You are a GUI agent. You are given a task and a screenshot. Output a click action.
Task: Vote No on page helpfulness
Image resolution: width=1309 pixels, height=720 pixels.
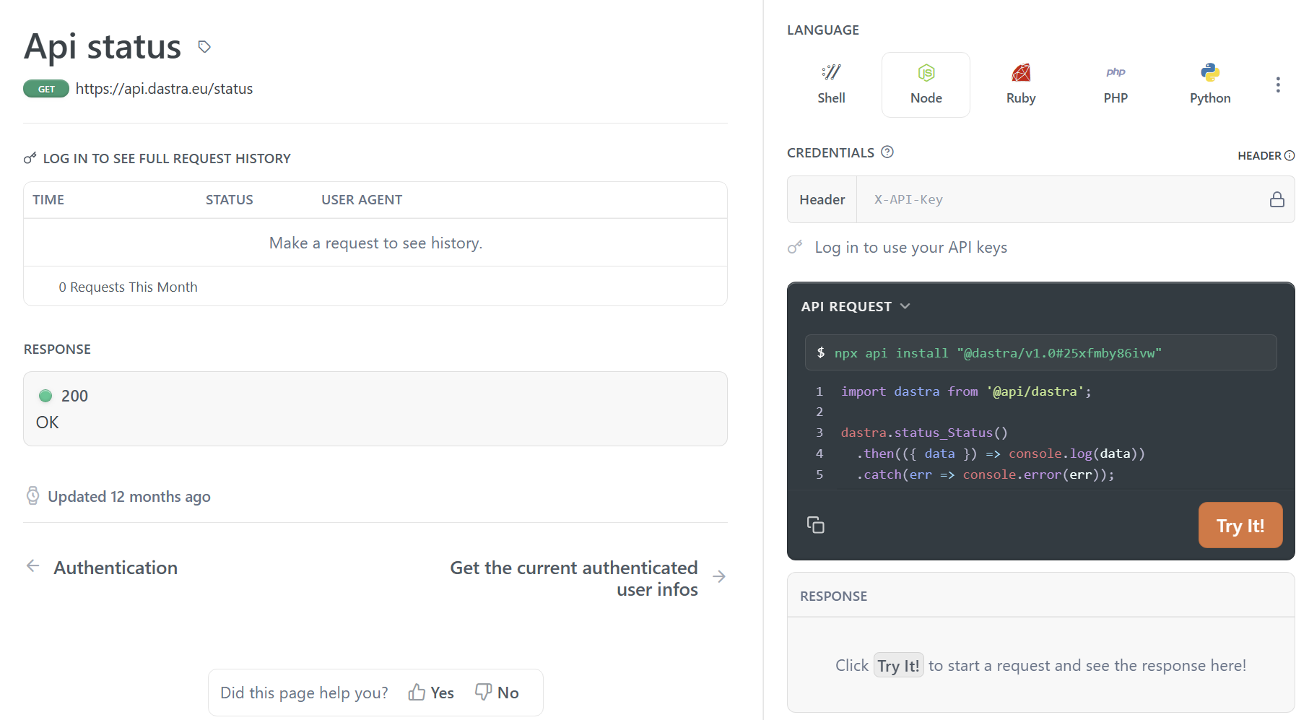click(497, 693)
